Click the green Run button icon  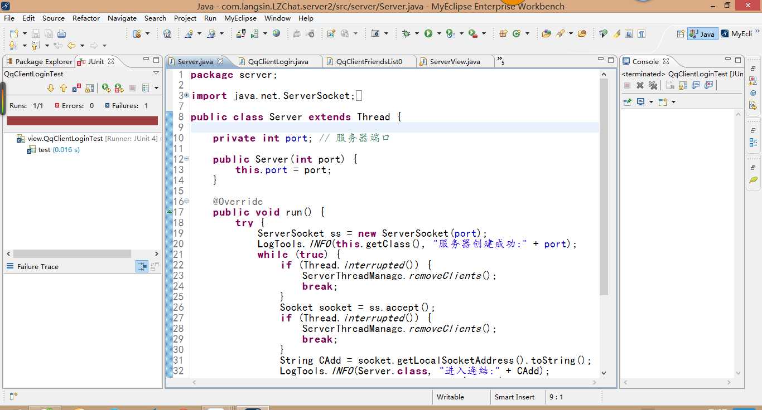click(428, 34)
